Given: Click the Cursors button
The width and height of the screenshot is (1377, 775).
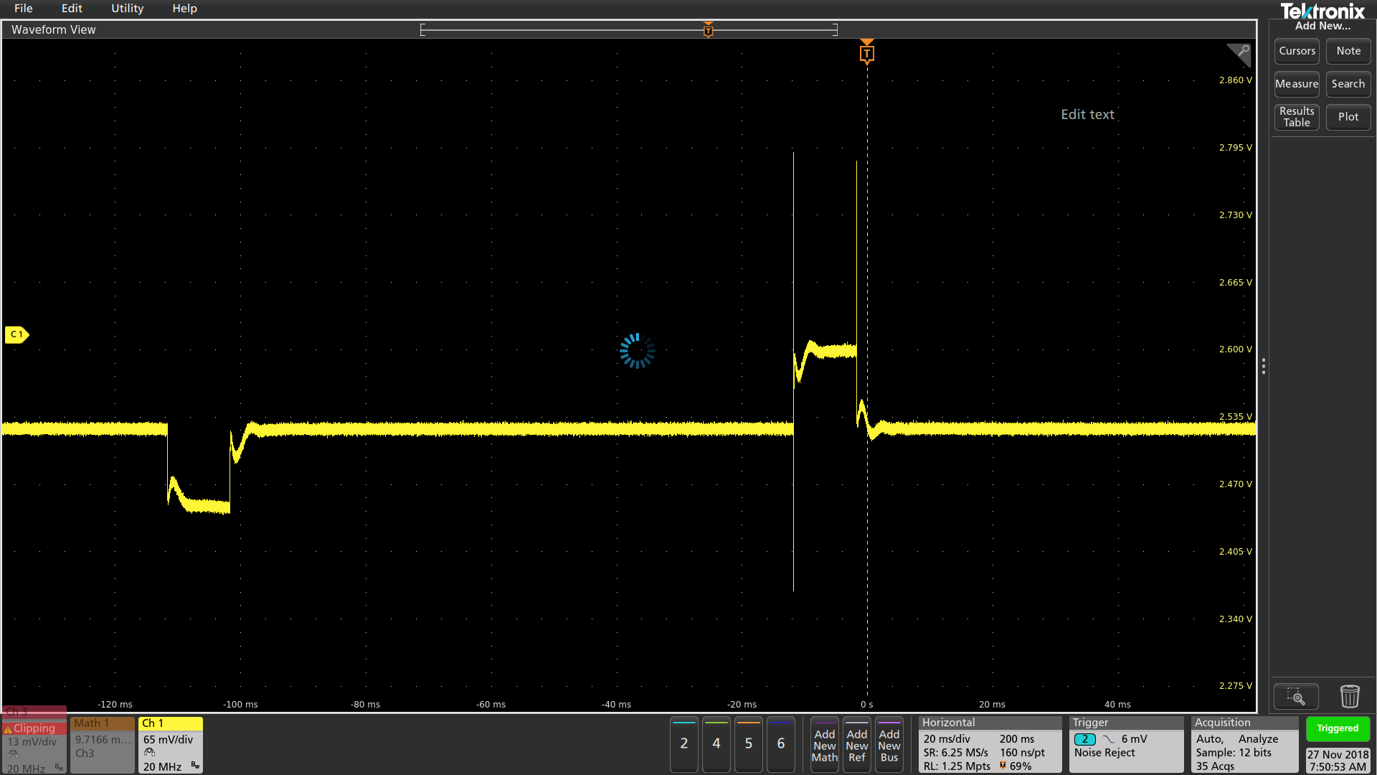Looking at the screenshot, I should click(1297, 51).
